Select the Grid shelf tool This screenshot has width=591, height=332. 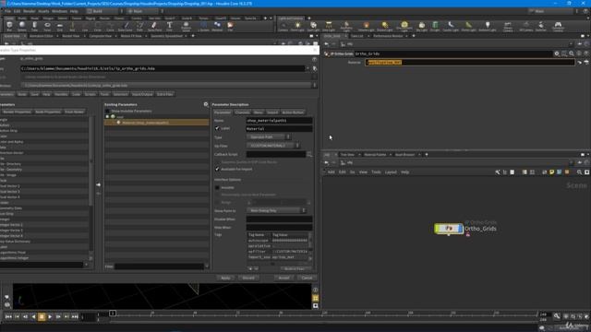click(x=59, y=27)
